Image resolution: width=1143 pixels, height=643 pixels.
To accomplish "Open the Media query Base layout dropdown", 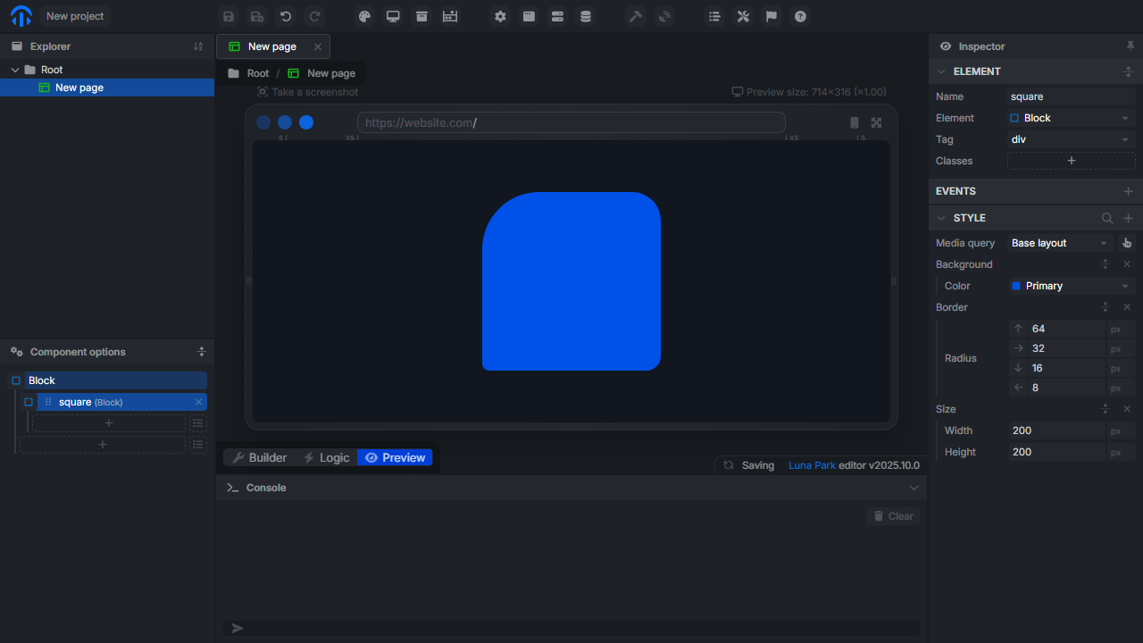I will click(x=1059, y=243).
